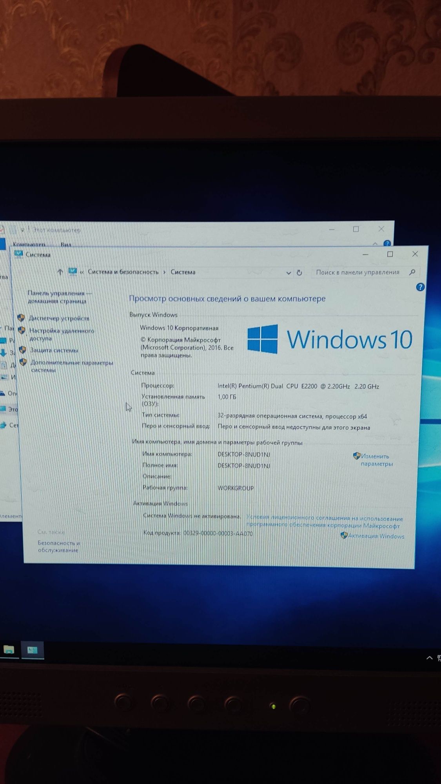Click Система Windows не активирована text
Screen dimensions: 441x784
pyautogui.click(x=192, y=516)
